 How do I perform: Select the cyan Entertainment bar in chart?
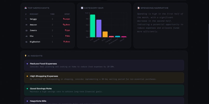[x=117, y=36]
